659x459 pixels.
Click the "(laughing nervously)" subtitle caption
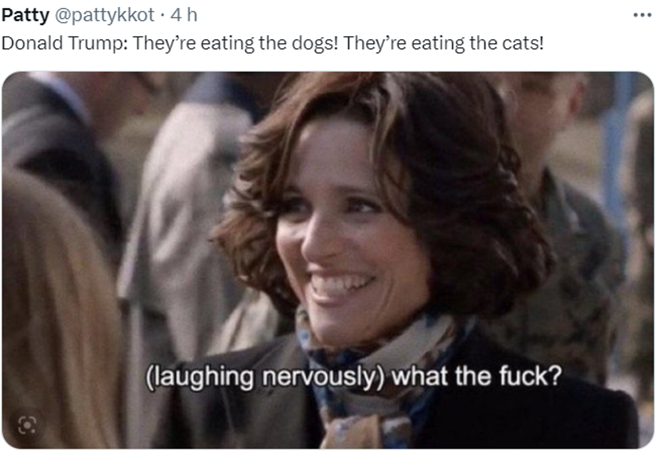[265, 377]
